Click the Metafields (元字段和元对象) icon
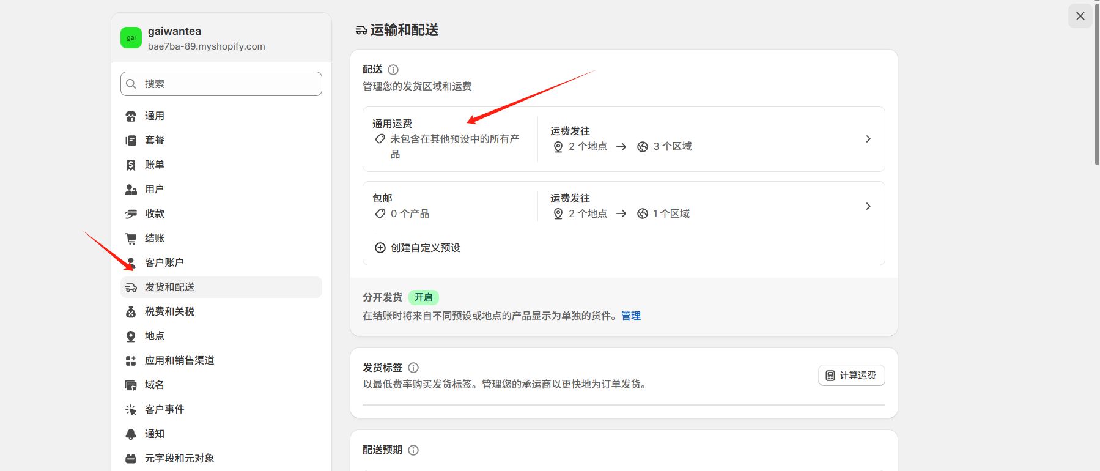The width and height of the screenshot is (1100, 471). pyautogui.click(x=131, y=459)
